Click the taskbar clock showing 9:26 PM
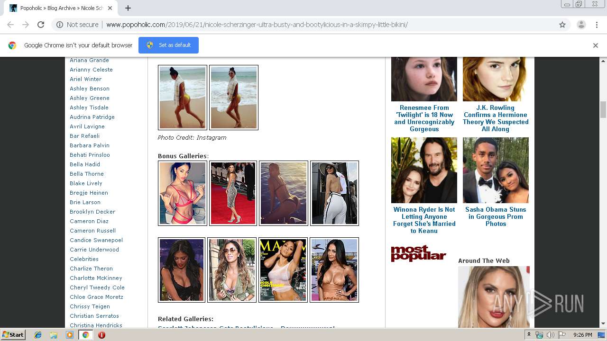The image size is (607, 341). click(x=582, y=335)
